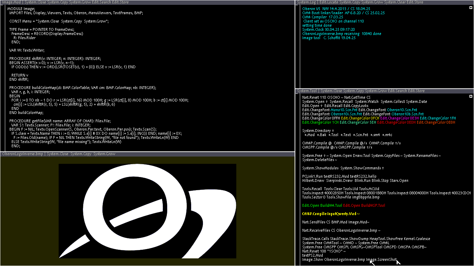Run the System.Watch command
This screenshot has height=266, width=474.
(367, 102)
